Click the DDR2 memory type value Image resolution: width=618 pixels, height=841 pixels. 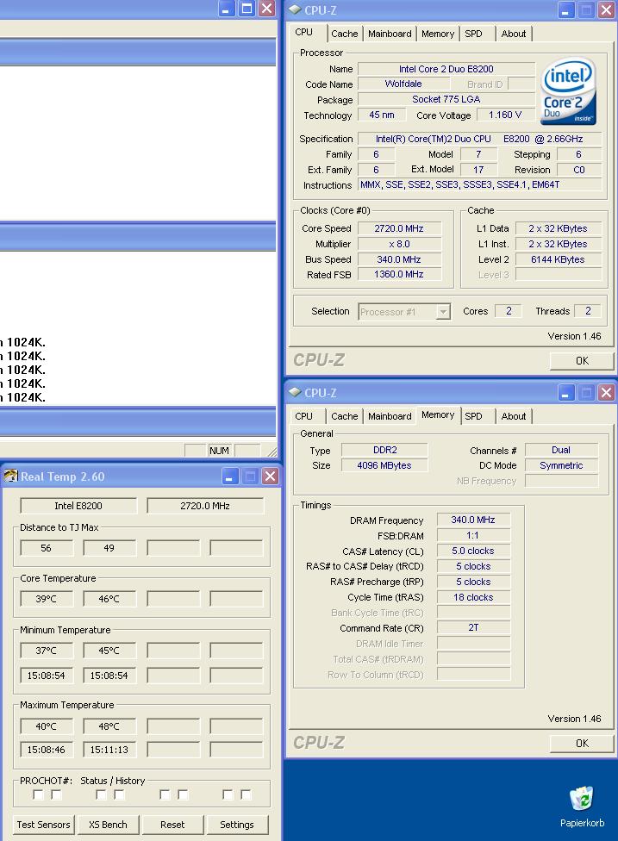384,450
